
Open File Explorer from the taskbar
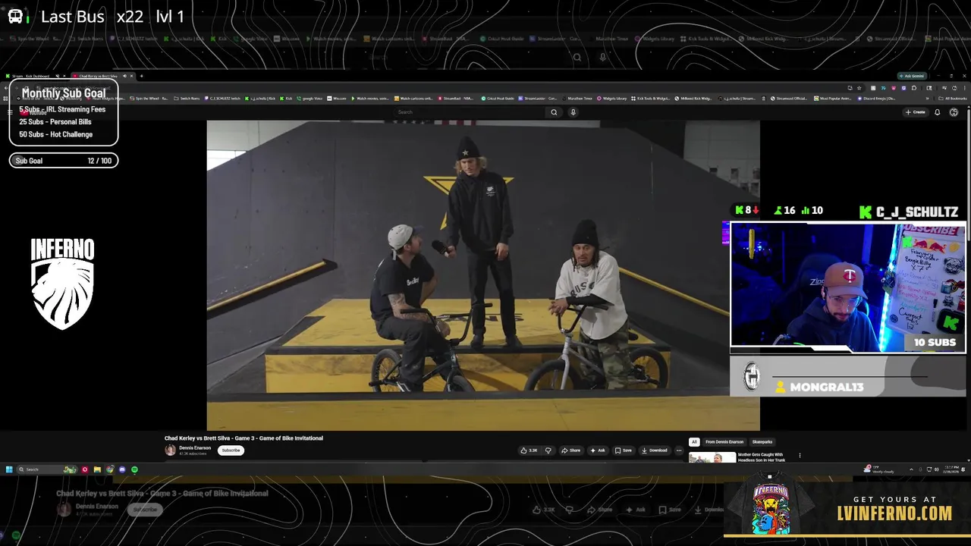pos(97,469)
